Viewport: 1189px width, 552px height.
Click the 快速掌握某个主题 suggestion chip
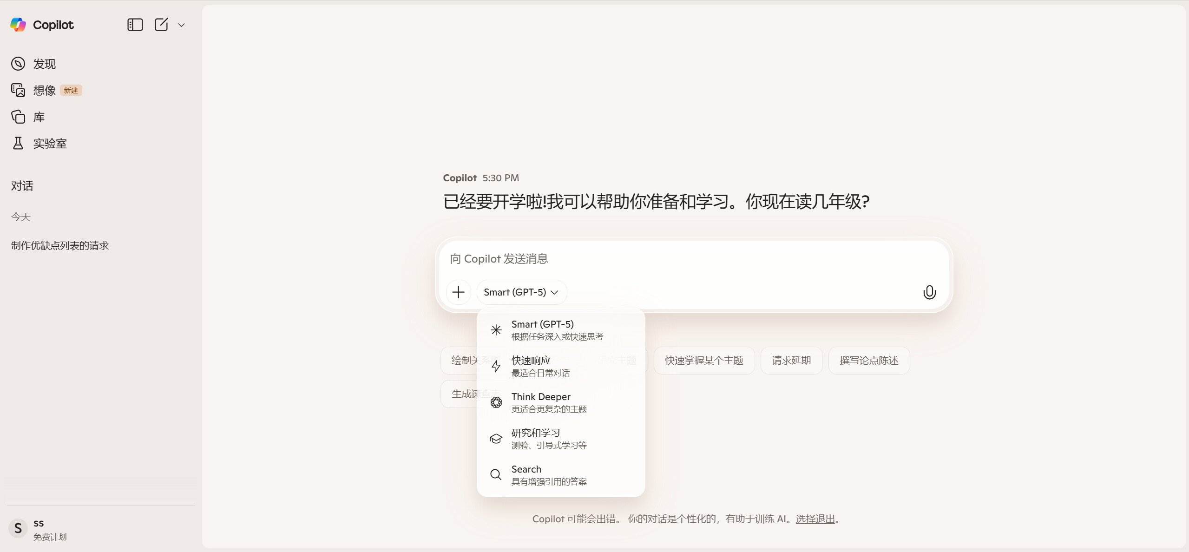tap(703, 361)
